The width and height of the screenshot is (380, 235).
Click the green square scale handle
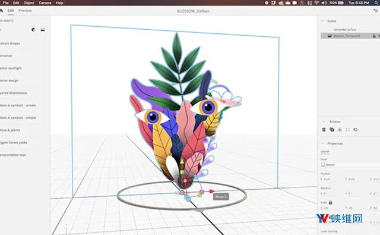(182, 172)
